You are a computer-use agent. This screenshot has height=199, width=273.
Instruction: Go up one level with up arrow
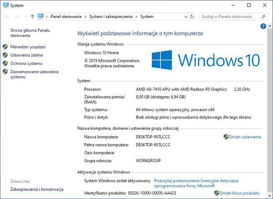tap(33, 17)
